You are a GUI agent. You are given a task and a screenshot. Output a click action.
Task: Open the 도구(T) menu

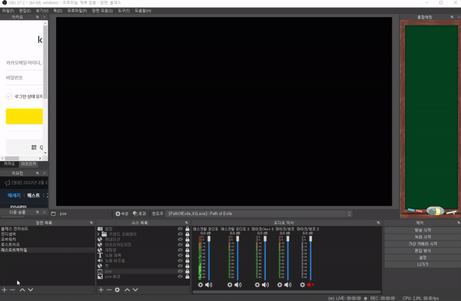pyautogui.click(x=124, y=11)
